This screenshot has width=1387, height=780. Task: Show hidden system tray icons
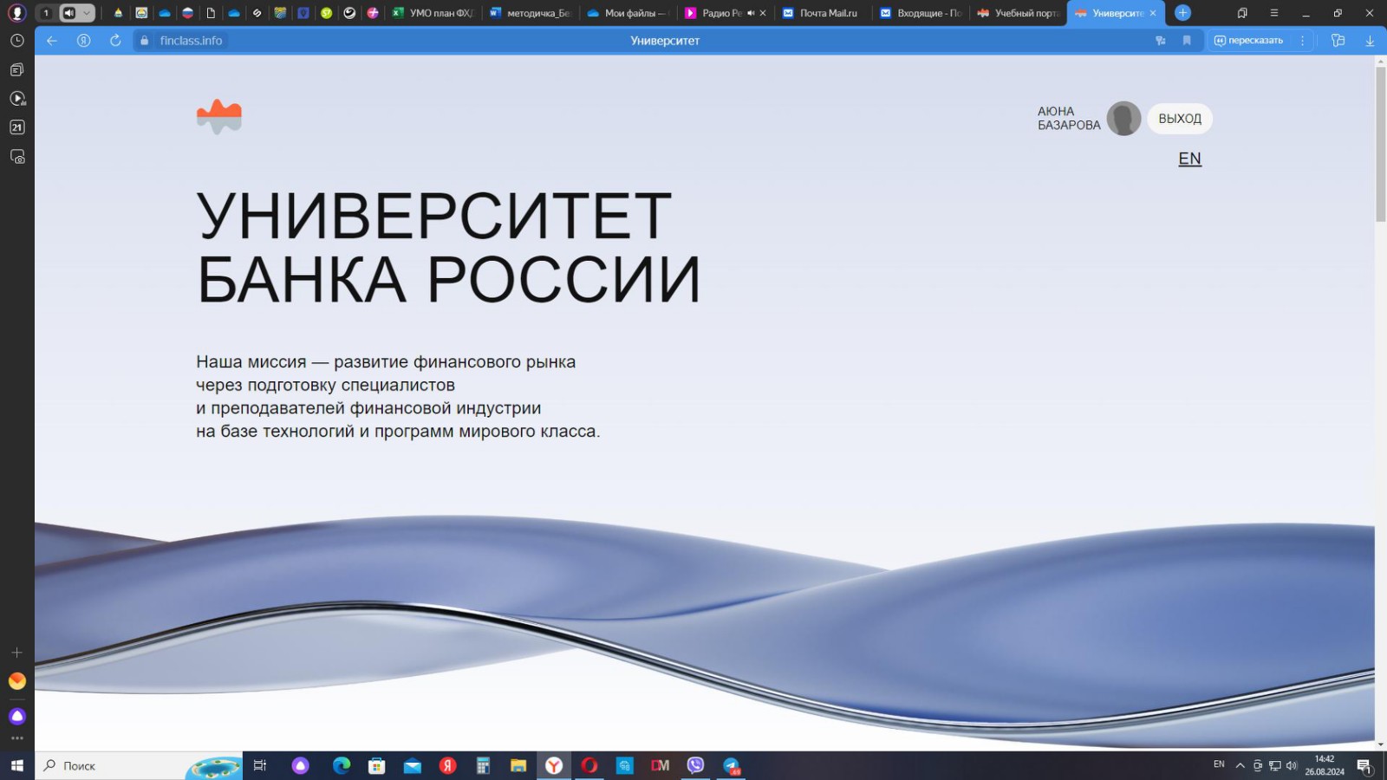point(1240,765)
